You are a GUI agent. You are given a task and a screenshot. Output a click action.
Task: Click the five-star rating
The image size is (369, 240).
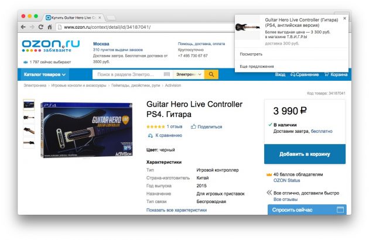click(156, 126)
